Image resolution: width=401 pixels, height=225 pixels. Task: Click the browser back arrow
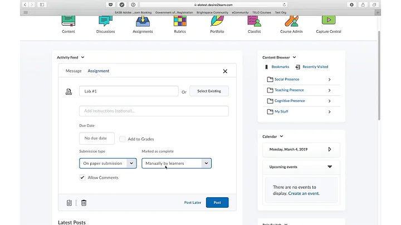[x=25, y=4]
